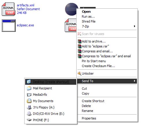Click the 3½ Floppy drive icon

[x=29, y=107]
